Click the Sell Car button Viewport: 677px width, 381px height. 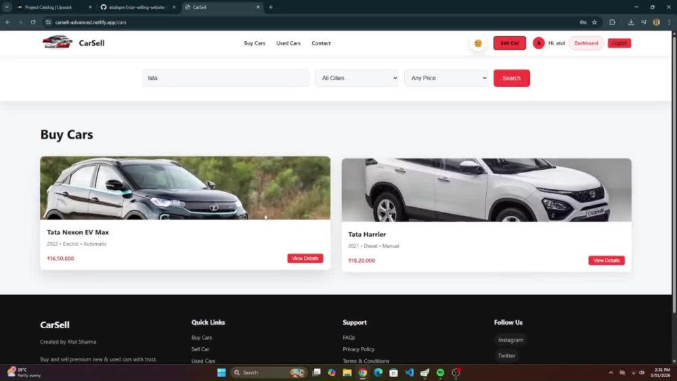510,43
